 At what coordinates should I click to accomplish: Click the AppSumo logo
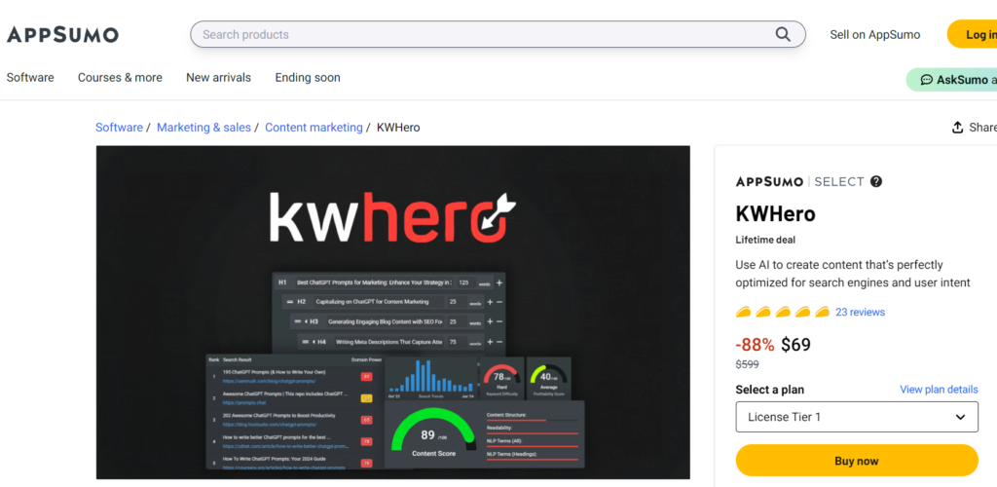62,35
